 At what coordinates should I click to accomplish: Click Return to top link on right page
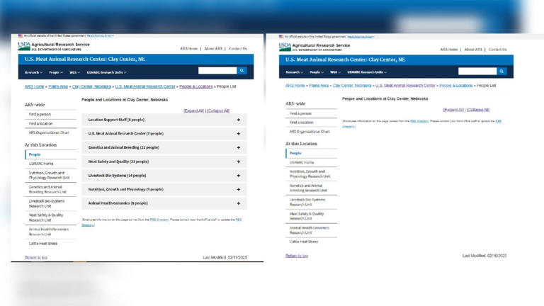(297, 256)
